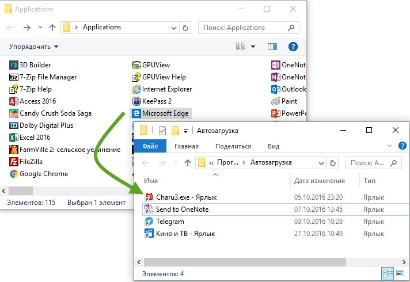Open the Поделиться ribbon tab
The width and height of the screenshot is (410, 282).
click(233, 146)
